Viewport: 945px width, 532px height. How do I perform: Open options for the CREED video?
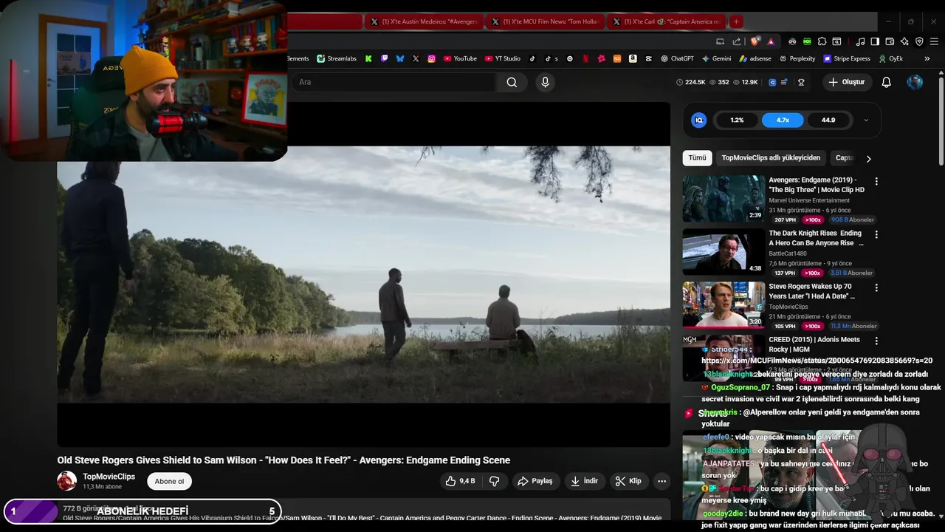tap(876, 341)
